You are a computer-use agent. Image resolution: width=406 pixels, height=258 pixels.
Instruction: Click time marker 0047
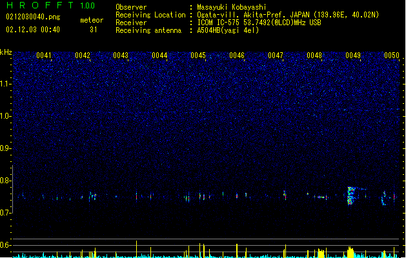click(x=276, y=55)
